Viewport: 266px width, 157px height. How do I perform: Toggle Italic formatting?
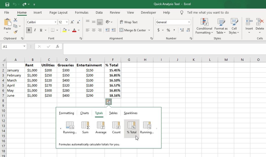(x=35, y=30)
